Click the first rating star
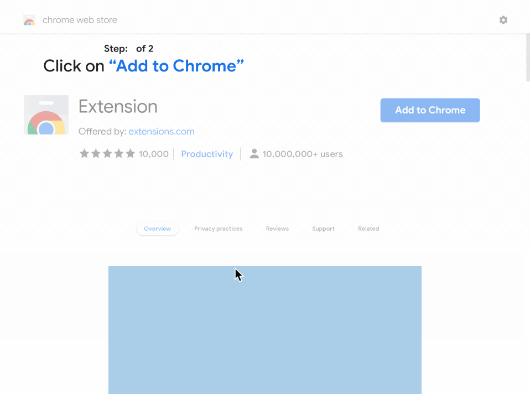 tap(84, 154)
